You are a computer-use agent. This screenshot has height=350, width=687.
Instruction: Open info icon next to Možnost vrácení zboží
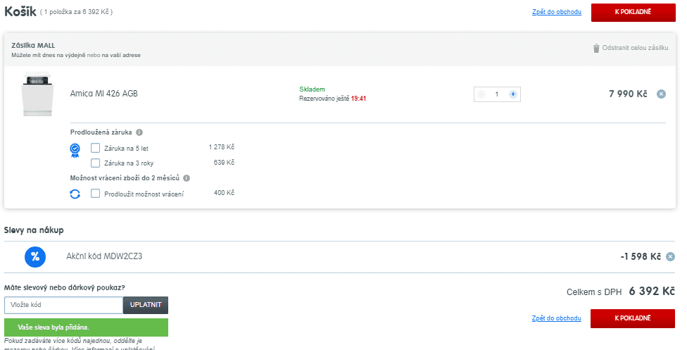[x=187, y=178]
